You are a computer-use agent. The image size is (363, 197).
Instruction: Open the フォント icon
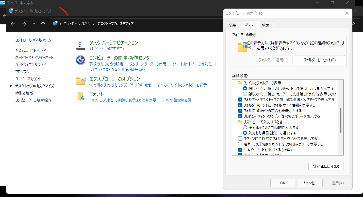[80, 96]
